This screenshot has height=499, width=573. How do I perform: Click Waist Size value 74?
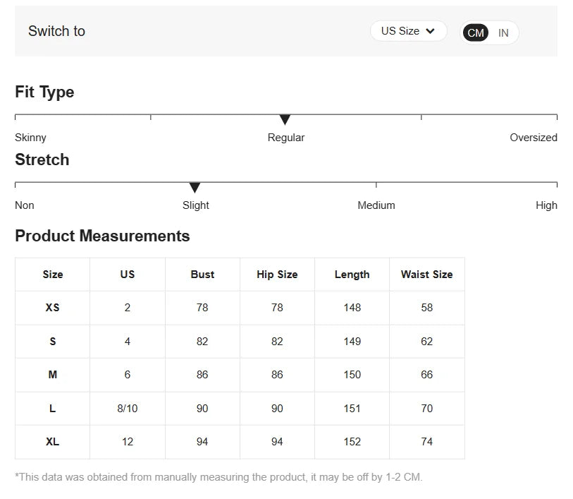pos(427,442)
